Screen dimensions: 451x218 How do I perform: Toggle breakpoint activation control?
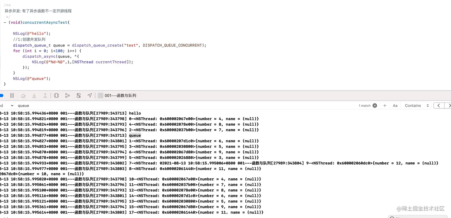pos(2,95)
